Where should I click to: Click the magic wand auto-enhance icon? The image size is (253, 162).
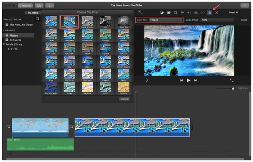[x=140, y=12]
